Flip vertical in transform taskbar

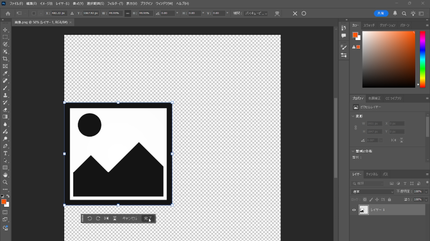[115, 218]
